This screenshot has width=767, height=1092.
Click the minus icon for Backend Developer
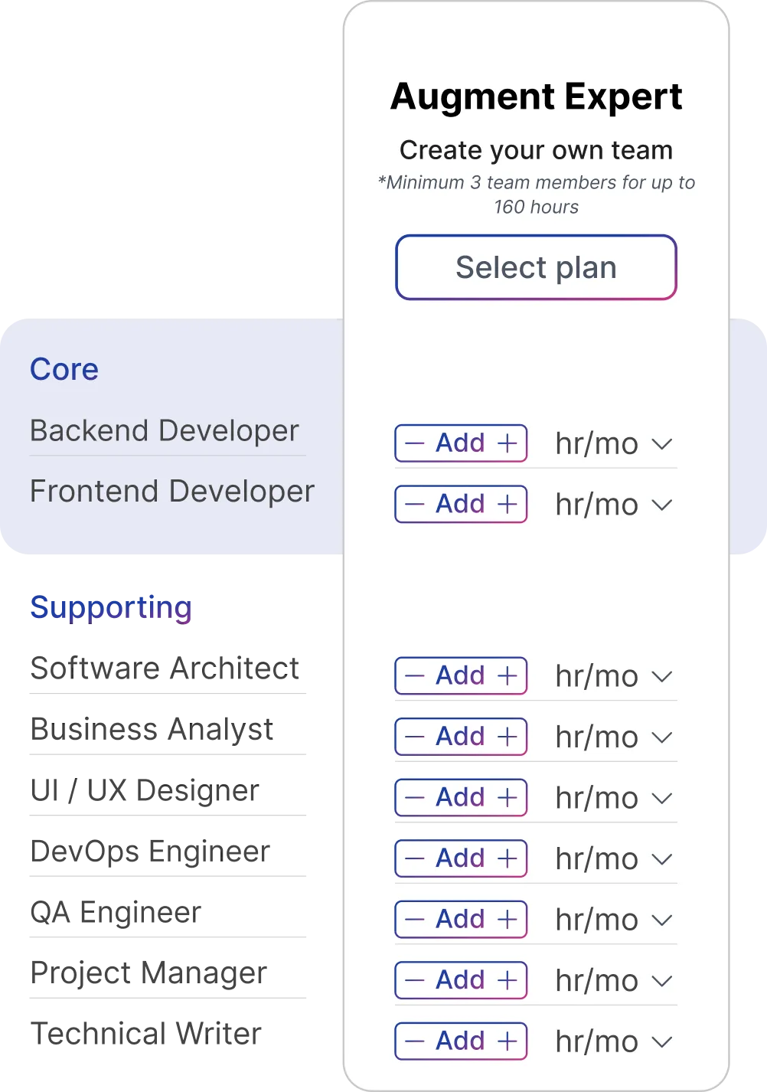point(414,443)
